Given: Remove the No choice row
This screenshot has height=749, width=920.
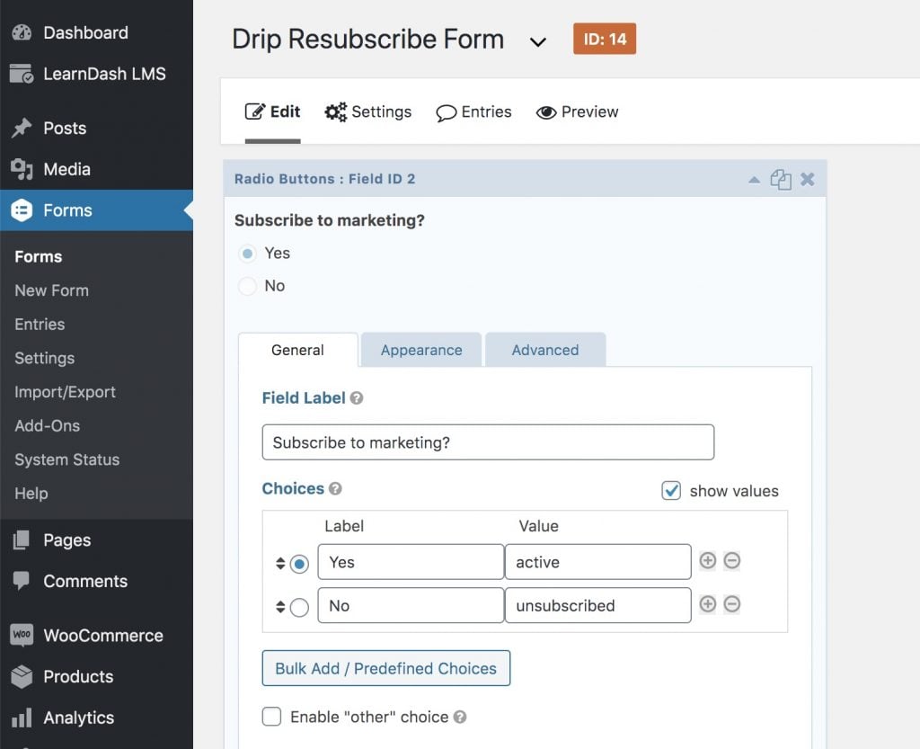Looking at the screenshot, I should click(x=731, y=604).
